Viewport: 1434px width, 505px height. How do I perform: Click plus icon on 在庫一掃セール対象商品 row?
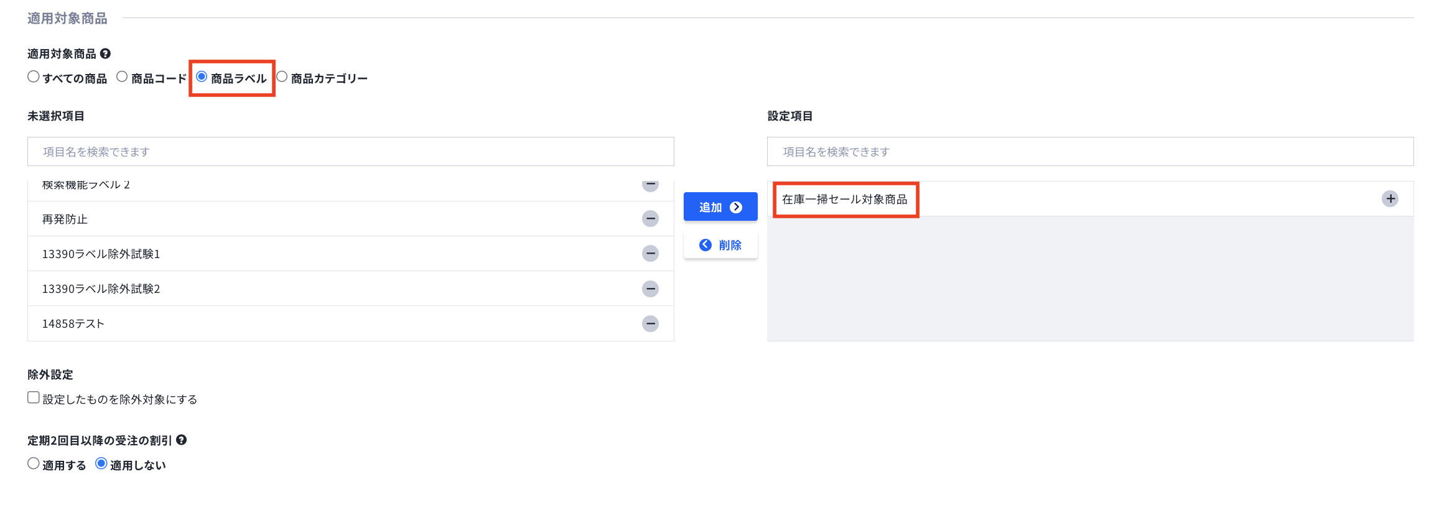(x=1390, y=199)
